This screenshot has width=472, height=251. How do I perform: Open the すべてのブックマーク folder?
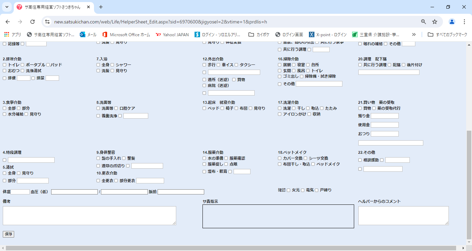447,34
